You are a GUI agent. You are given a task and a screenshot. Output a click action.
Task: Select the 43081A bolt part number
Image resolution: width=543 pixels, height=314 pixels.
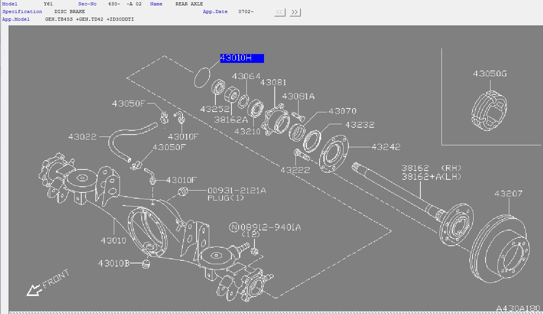coord(299,96)
